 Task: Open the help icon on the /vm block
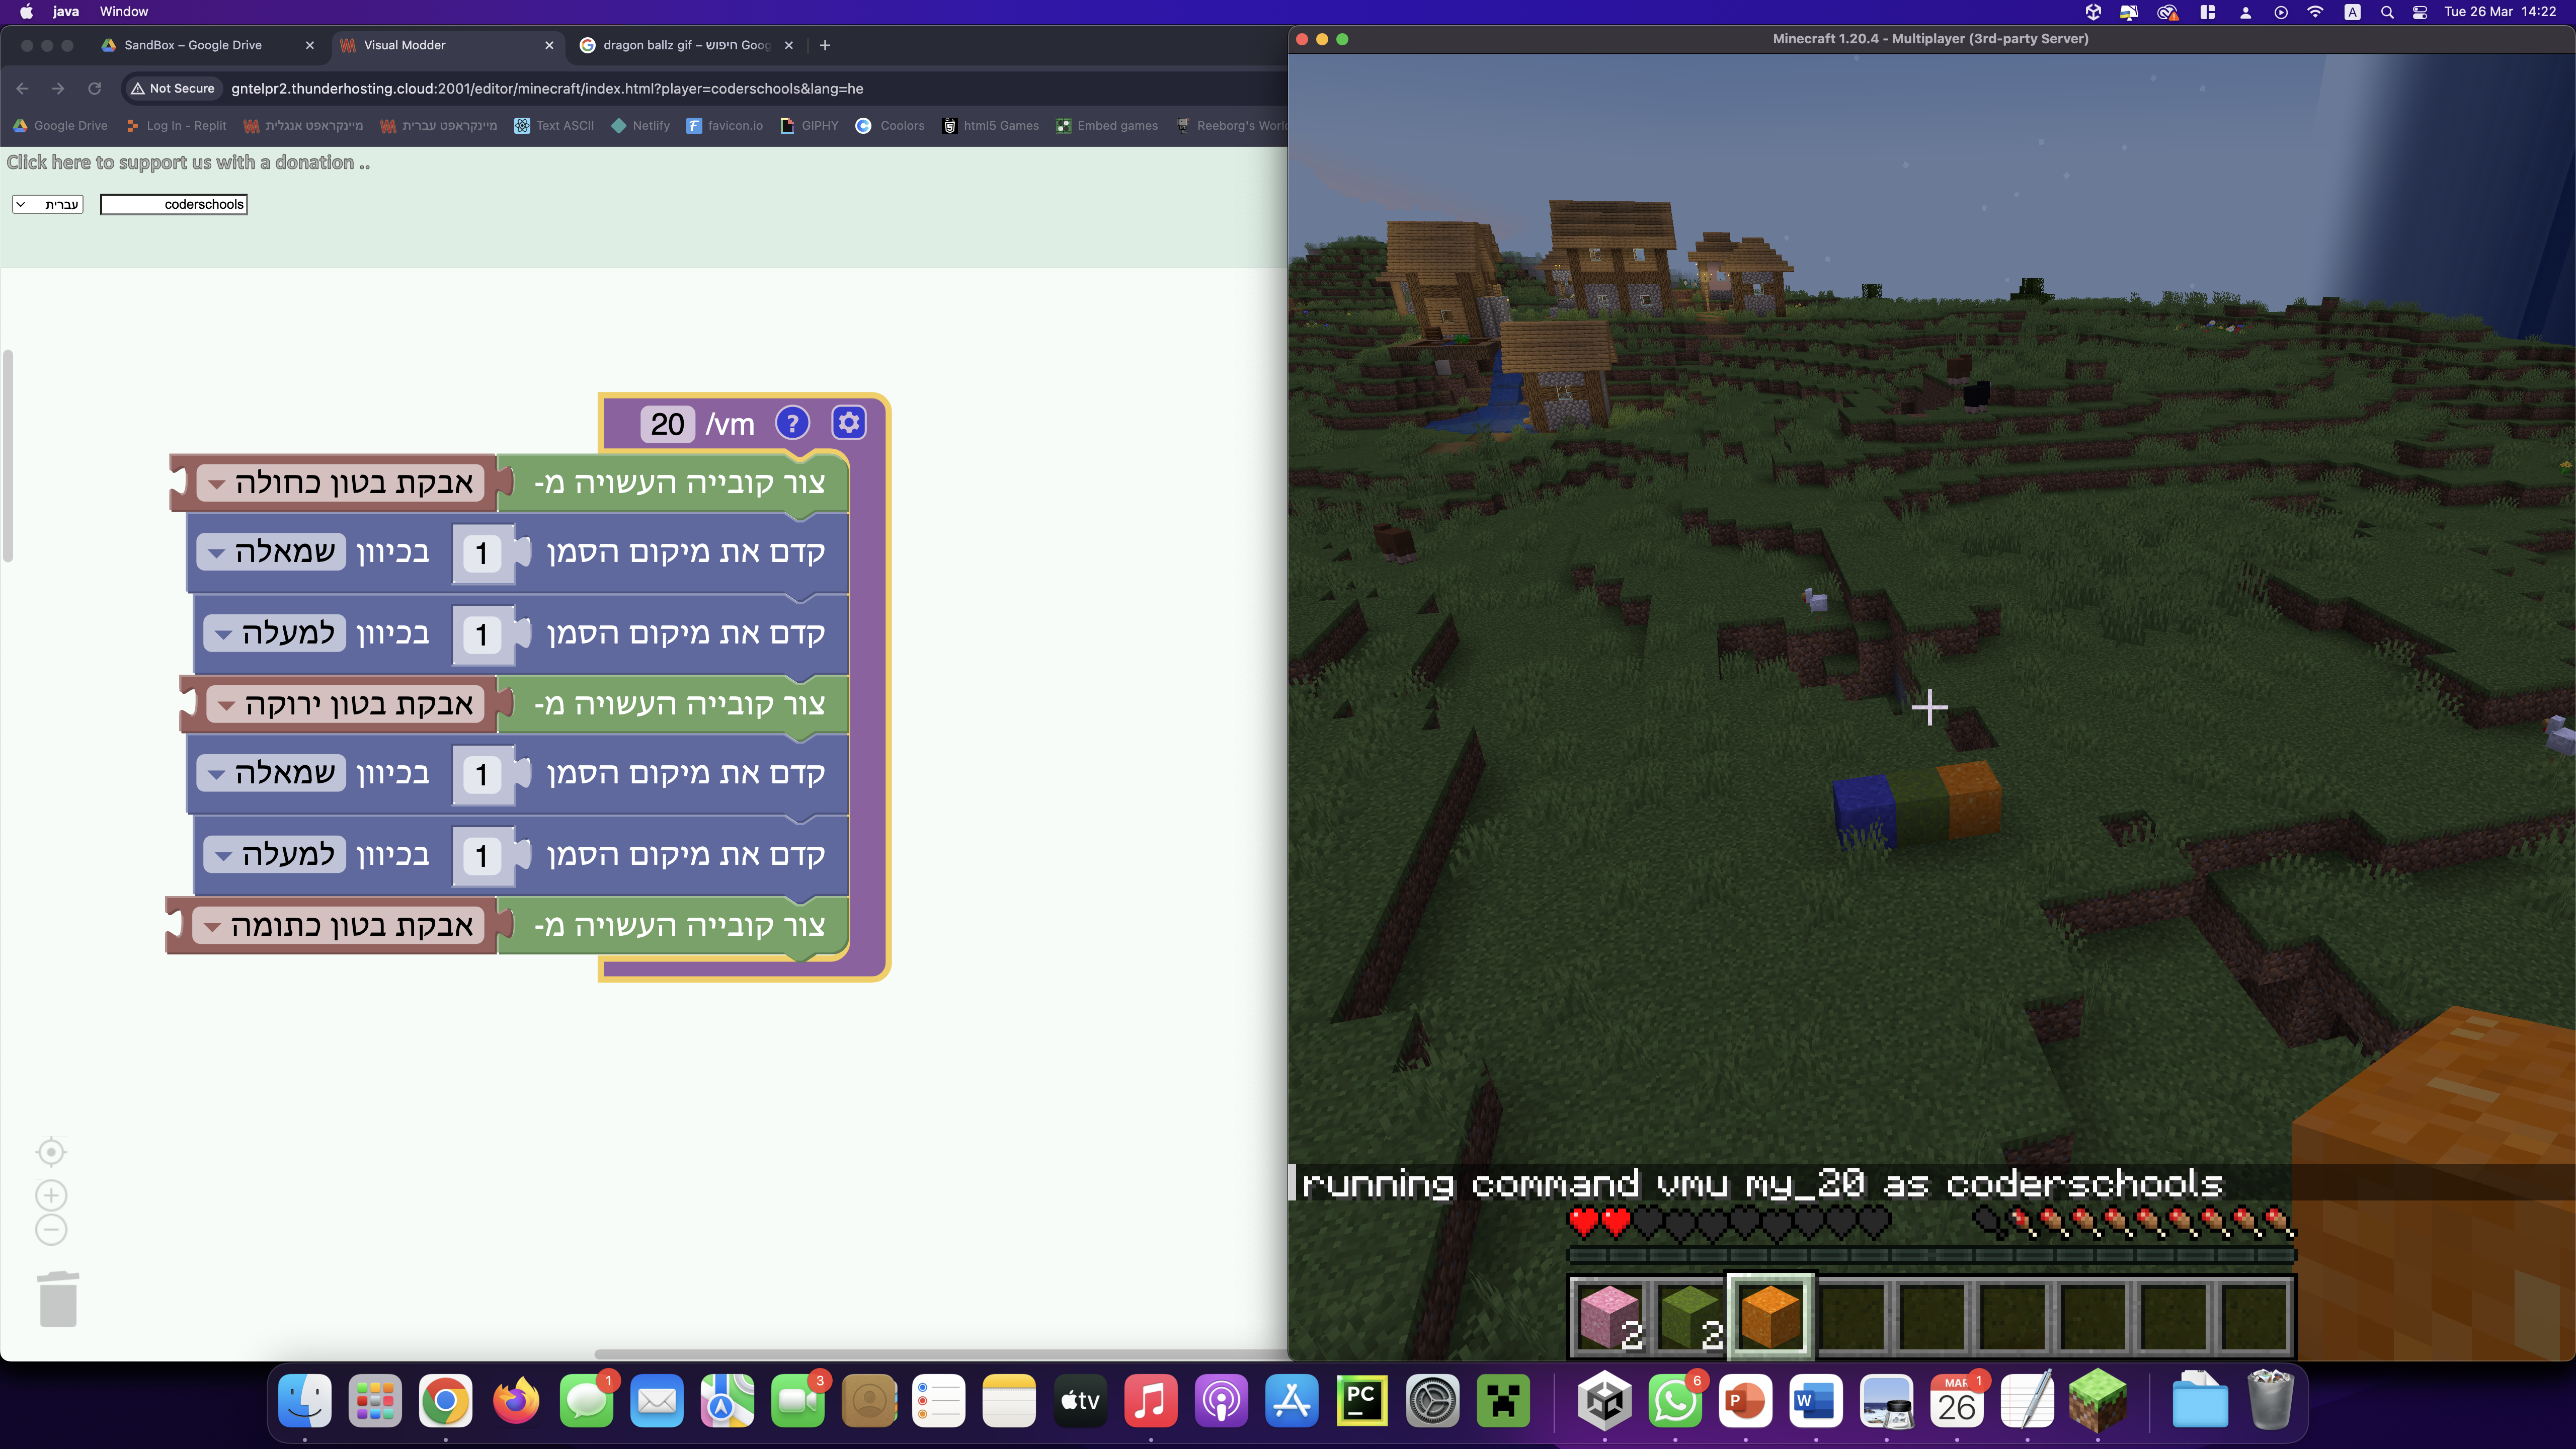pyautogui.click(x=792, y=423)
